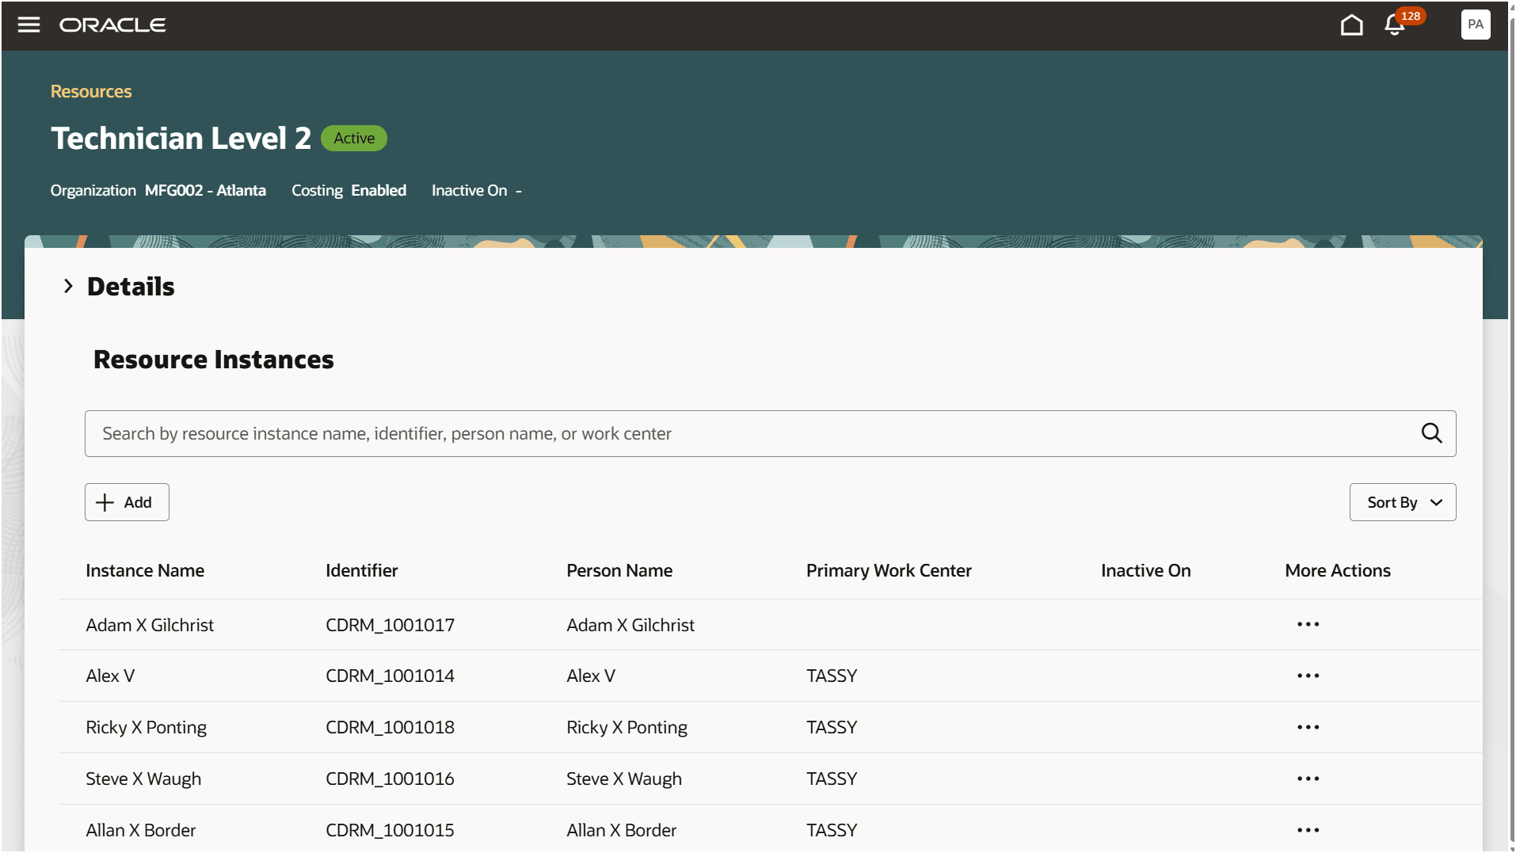Click the Technician Level 2 title

181,138
